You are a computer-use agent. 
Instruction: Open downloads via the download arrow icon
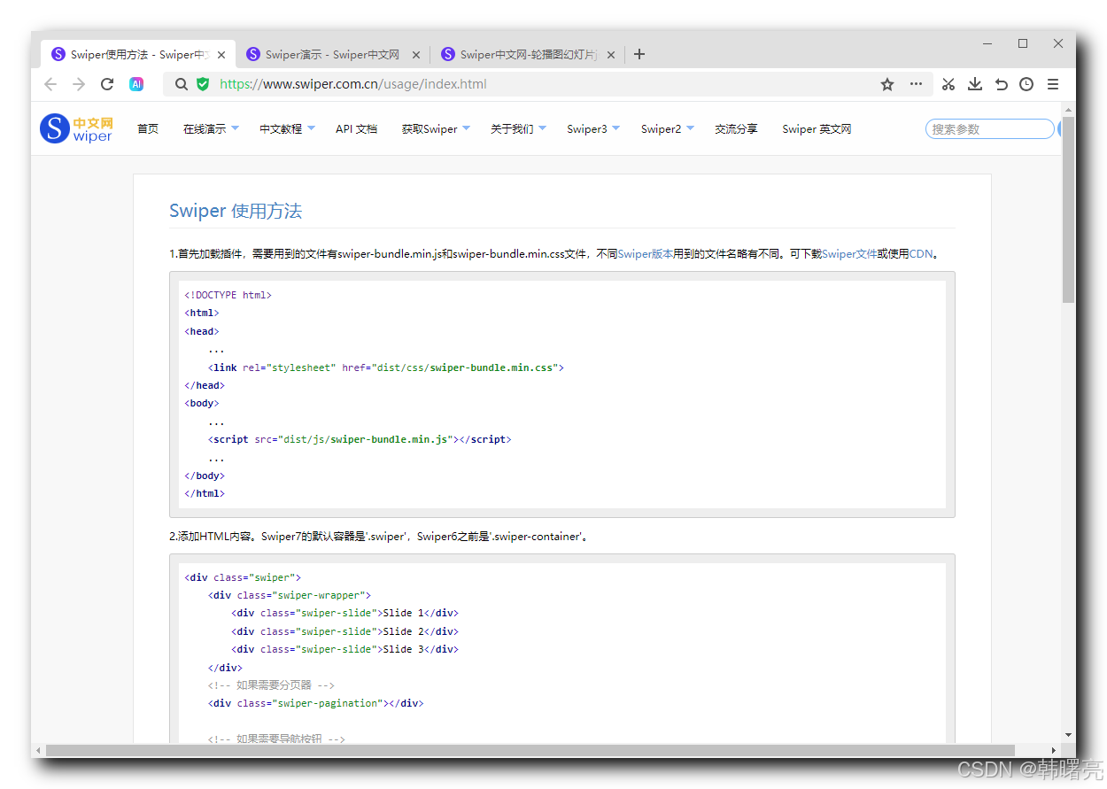coord(975,84)
